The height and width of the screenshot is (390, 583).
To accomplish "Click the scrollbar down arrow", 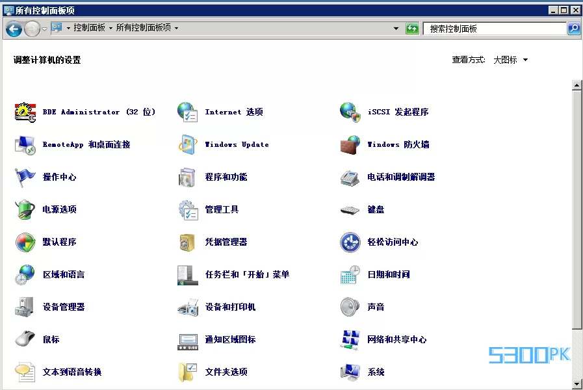I will 577,383.
